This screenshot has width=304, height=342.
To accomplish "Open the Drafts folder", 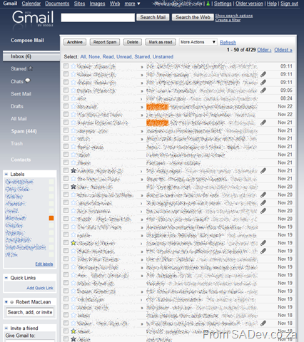I will point(17,106).
